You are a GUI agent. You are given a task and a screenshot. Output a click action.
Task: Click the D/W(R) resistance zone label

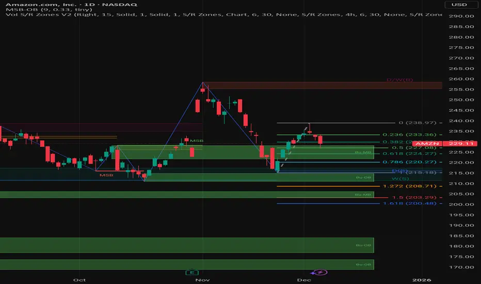tap(399, 80)
